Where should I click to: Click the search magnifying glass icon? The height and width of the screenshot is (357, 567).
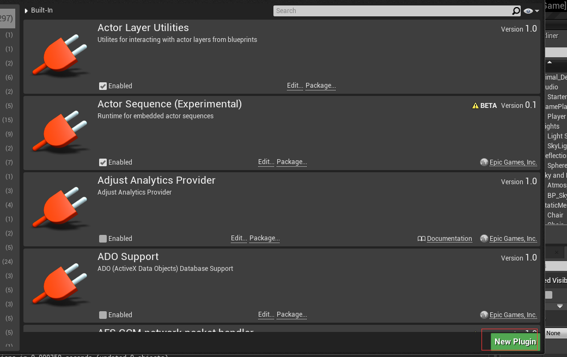point(515,10)
